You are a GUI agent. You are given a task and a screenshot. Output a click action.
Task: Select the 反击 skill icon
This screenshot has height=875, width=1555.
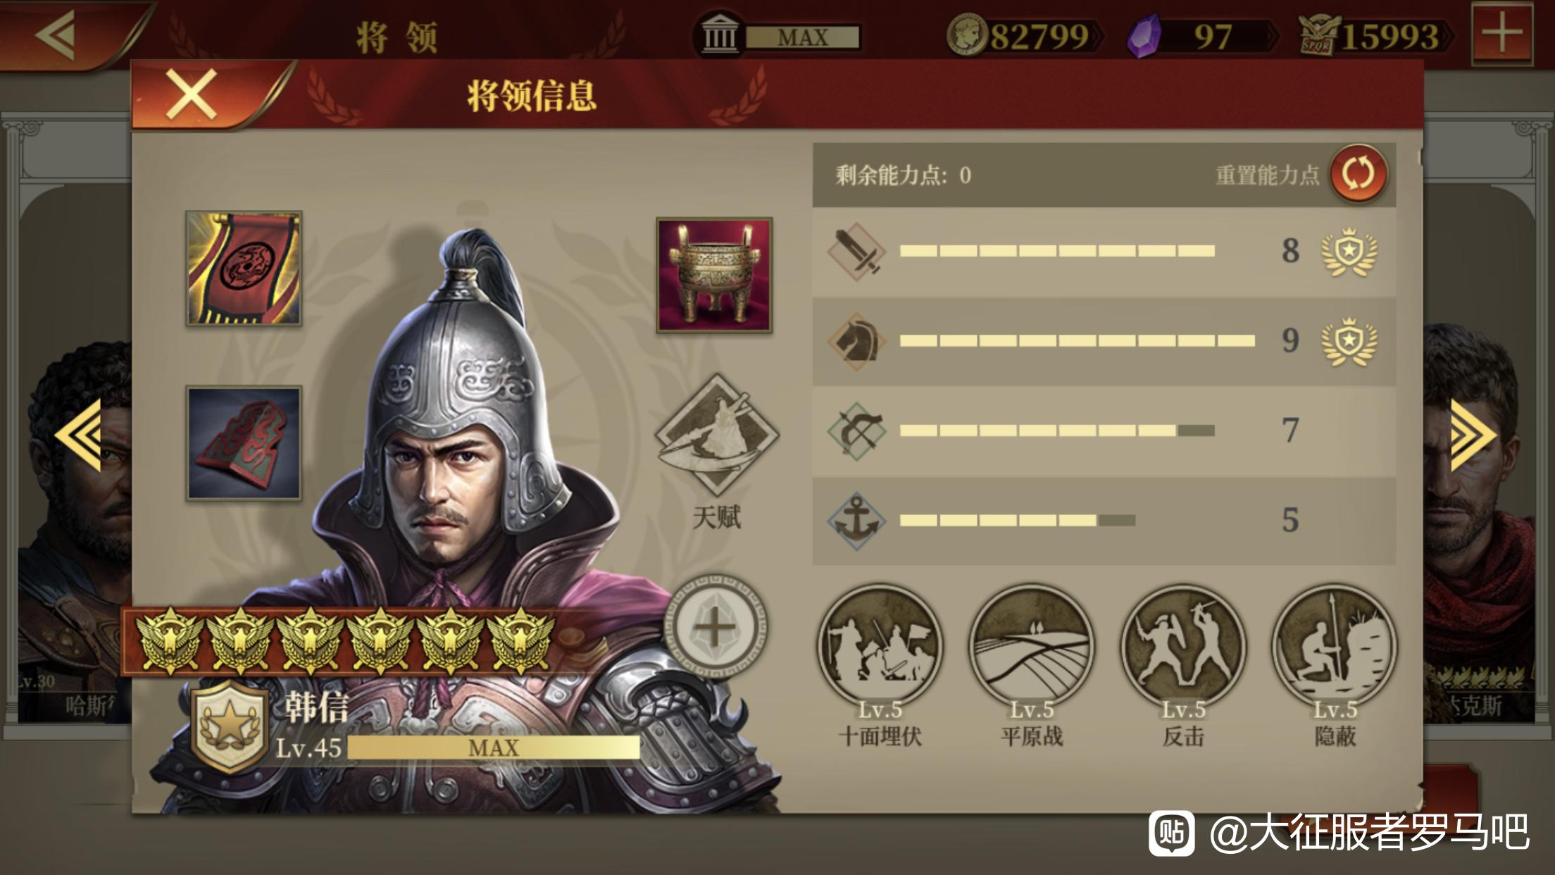[1183, 645]
